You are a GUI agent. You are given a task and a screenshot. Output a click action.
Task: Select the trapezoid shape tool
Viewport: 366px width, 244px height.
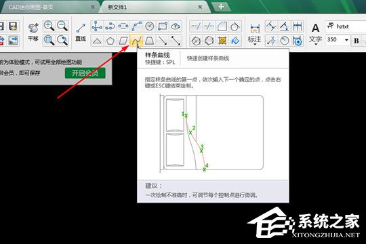(149, 41)
